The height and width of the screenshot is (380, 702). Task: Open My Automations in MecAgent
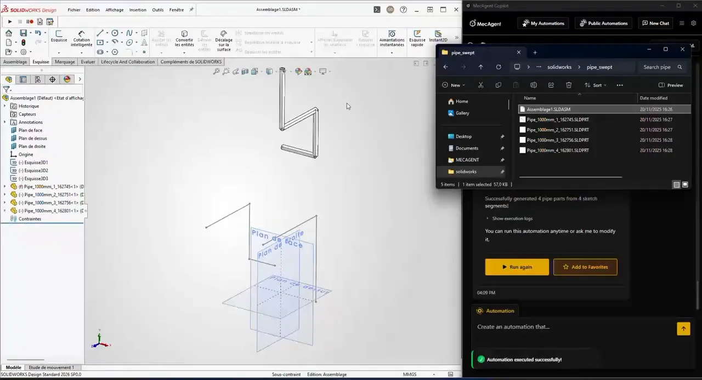(x=543, y=24)
